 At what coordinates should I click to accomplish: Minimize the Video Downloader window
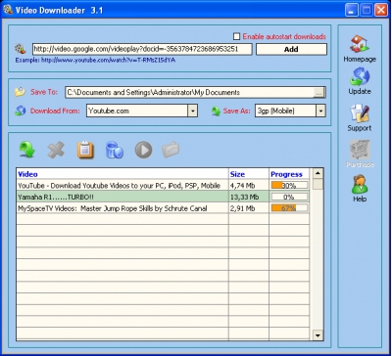point(352,10)
